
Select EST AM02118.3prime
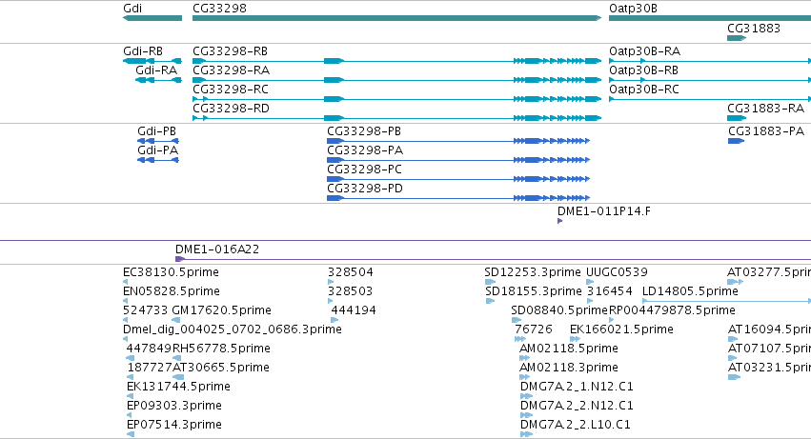tap(569, 369)
